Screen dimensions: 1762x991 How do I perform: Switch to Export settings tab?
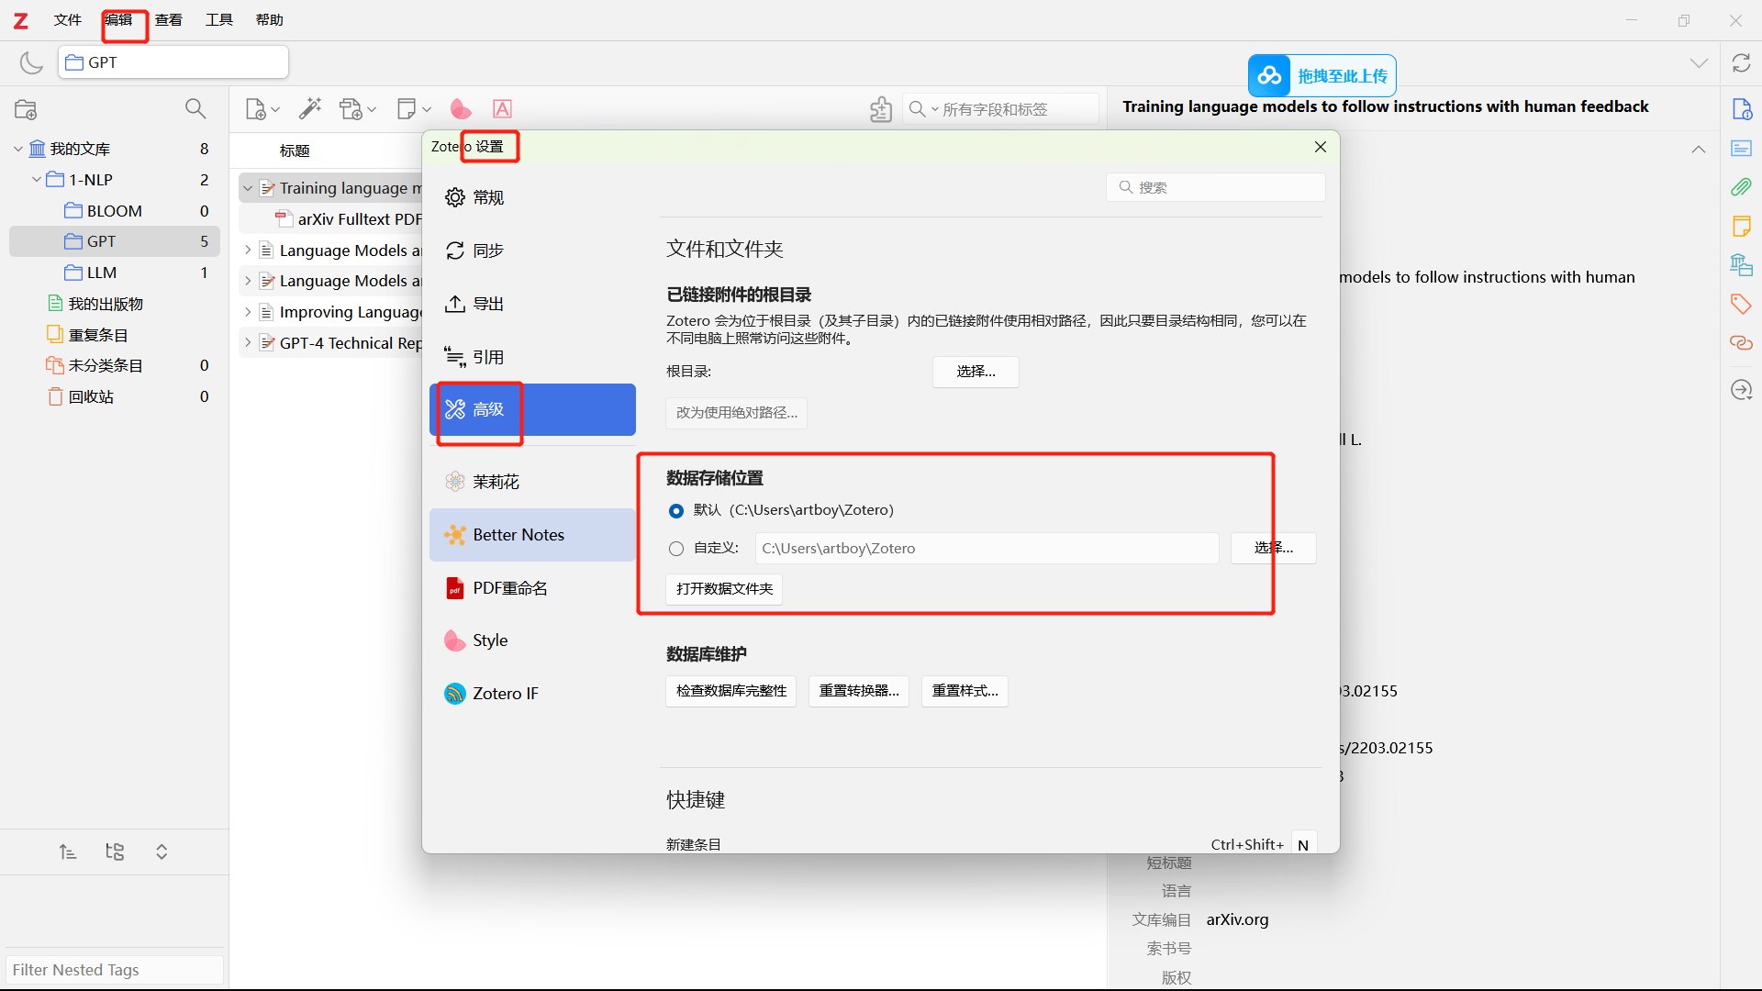[x=532, y=304]
